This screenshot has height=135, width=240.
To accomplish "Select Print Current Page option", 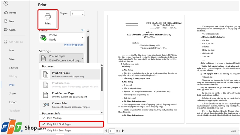I will (x=70, y=95).
